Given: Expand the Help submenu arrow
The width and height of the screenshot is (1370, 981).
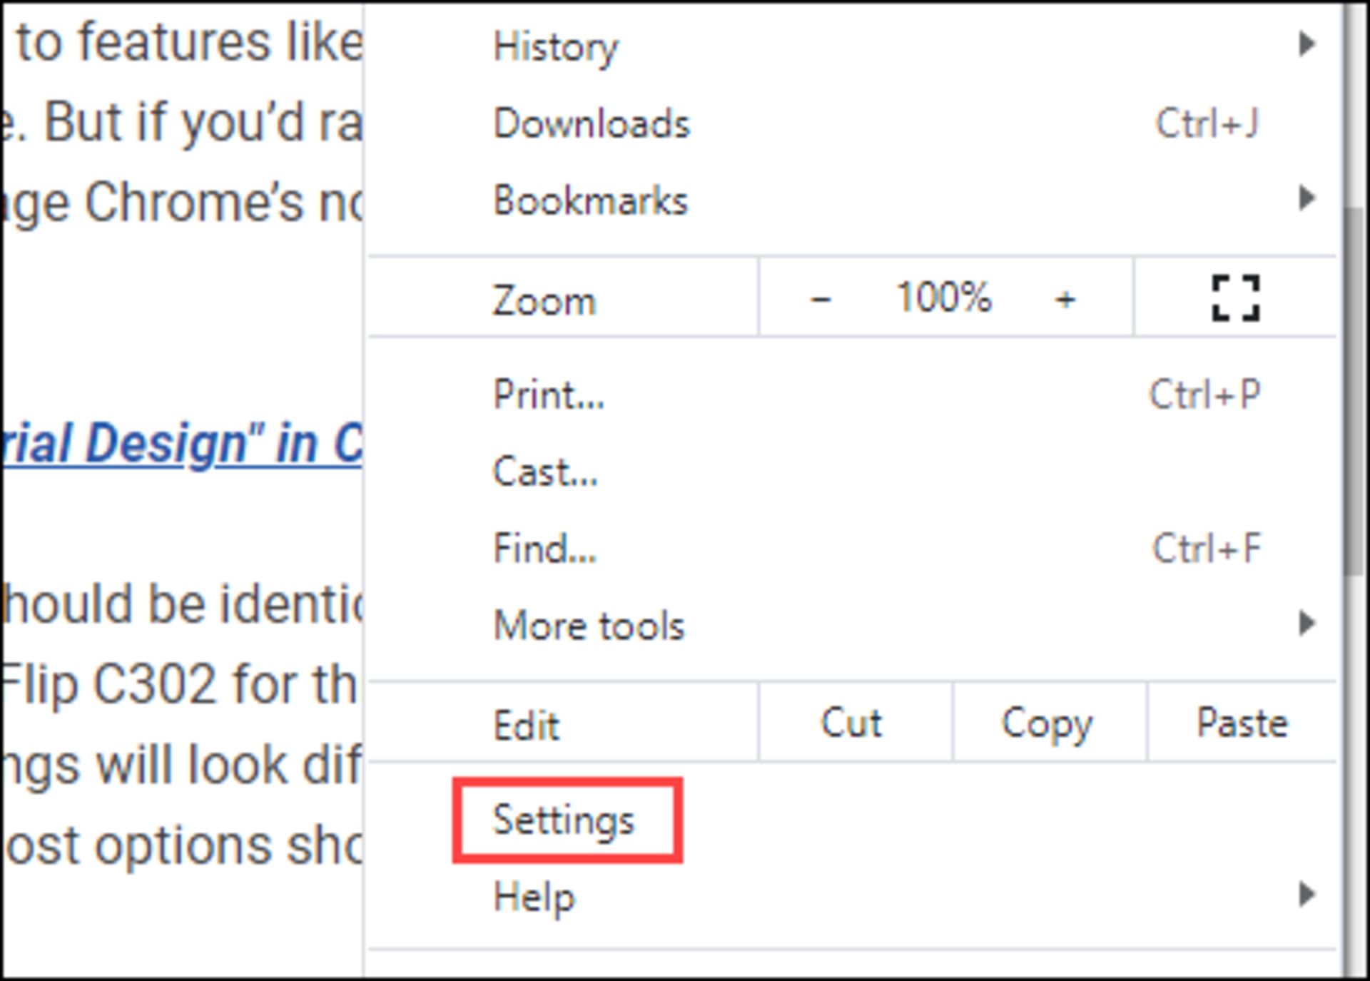Looking at the screenshot, I should tap(1306, 894).
